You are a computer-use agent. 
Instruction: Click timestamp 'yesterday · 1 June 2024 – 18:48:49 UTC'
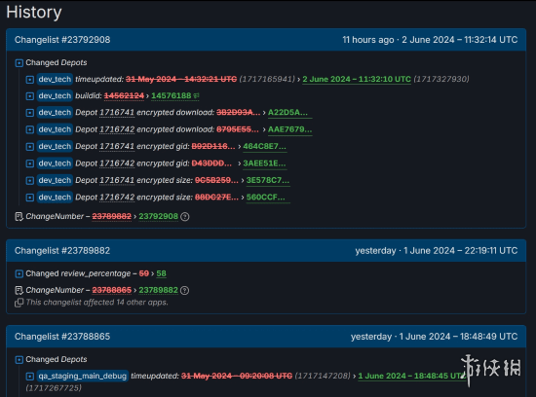pos(434,337)
